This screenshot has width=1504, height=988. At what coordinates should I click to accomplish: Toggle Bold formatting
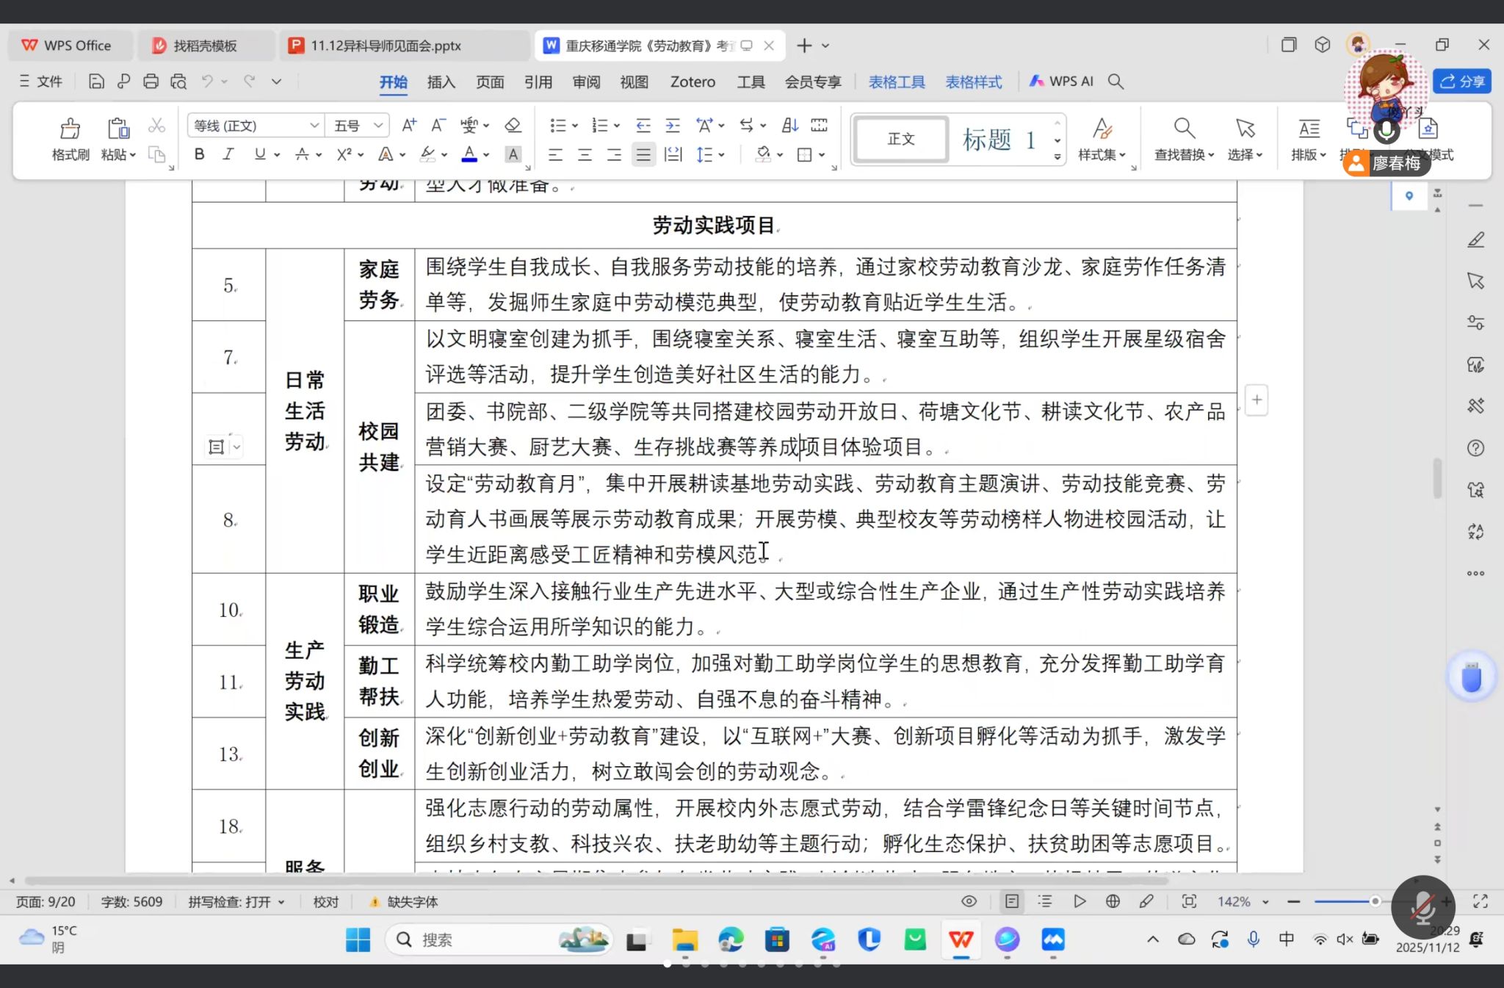click(x=199, y=154)
